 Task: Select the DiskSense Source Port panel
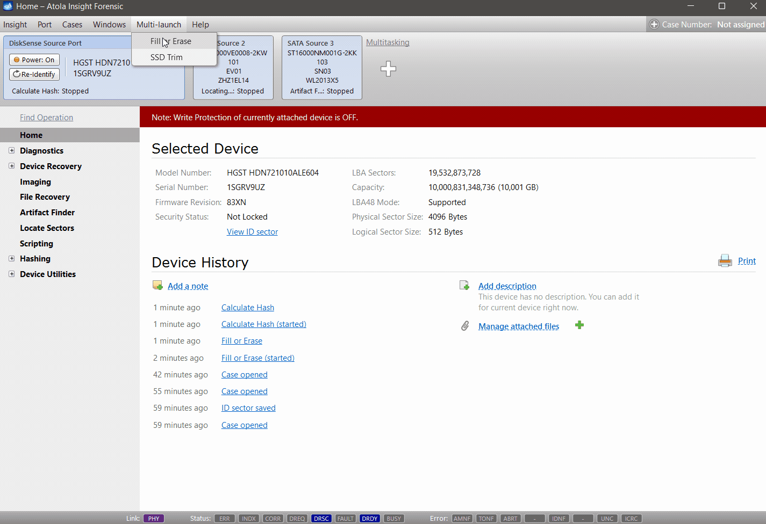94,68
